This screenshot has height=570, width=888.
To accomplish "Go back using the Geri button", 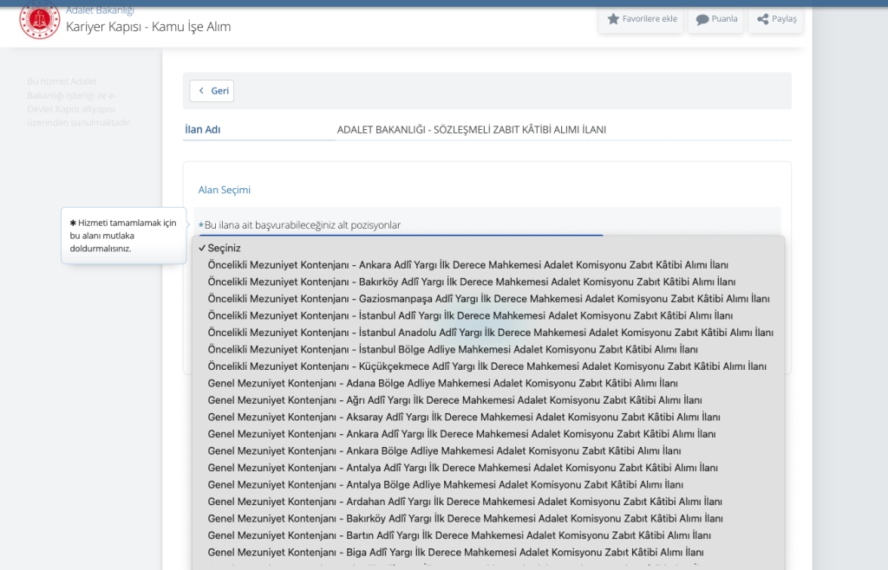I will (213, 91).
